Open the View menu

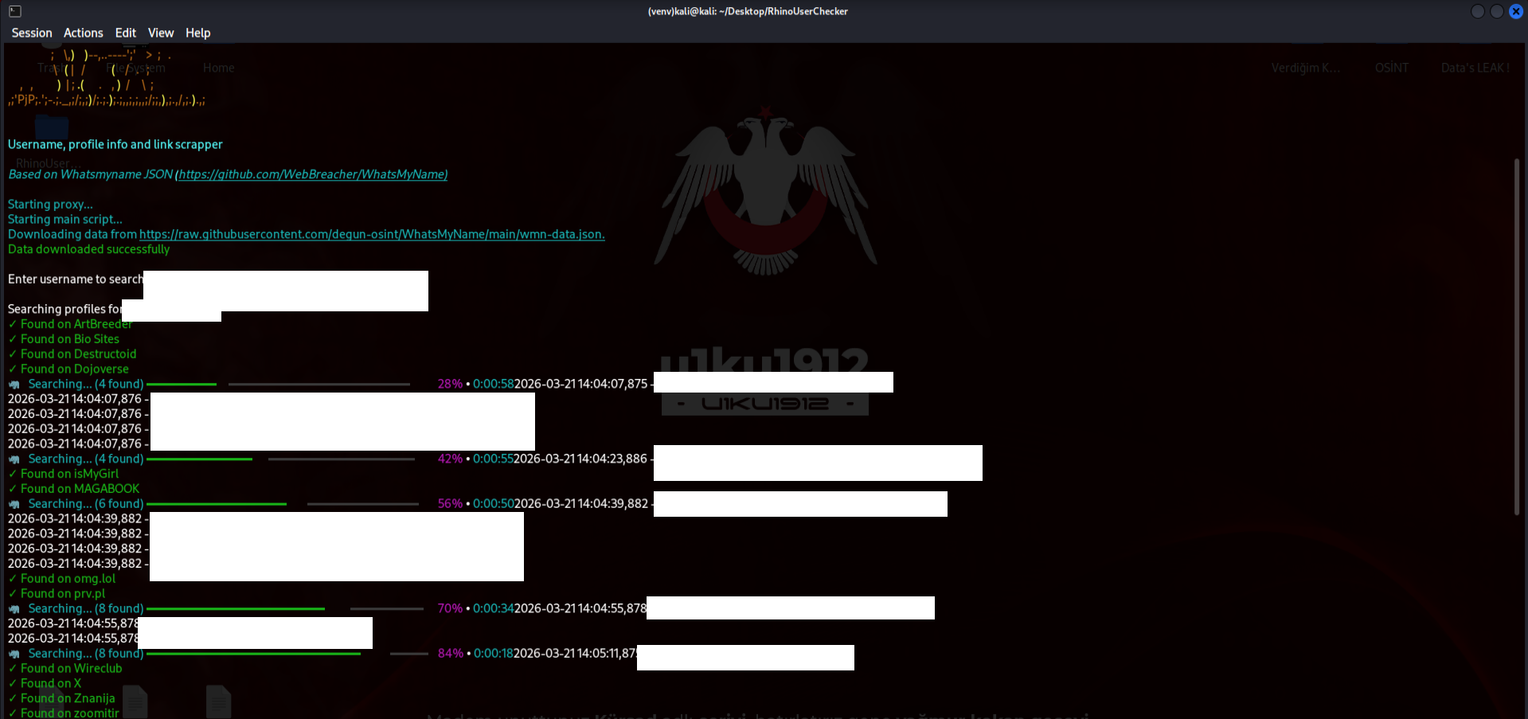coord(161,33)
